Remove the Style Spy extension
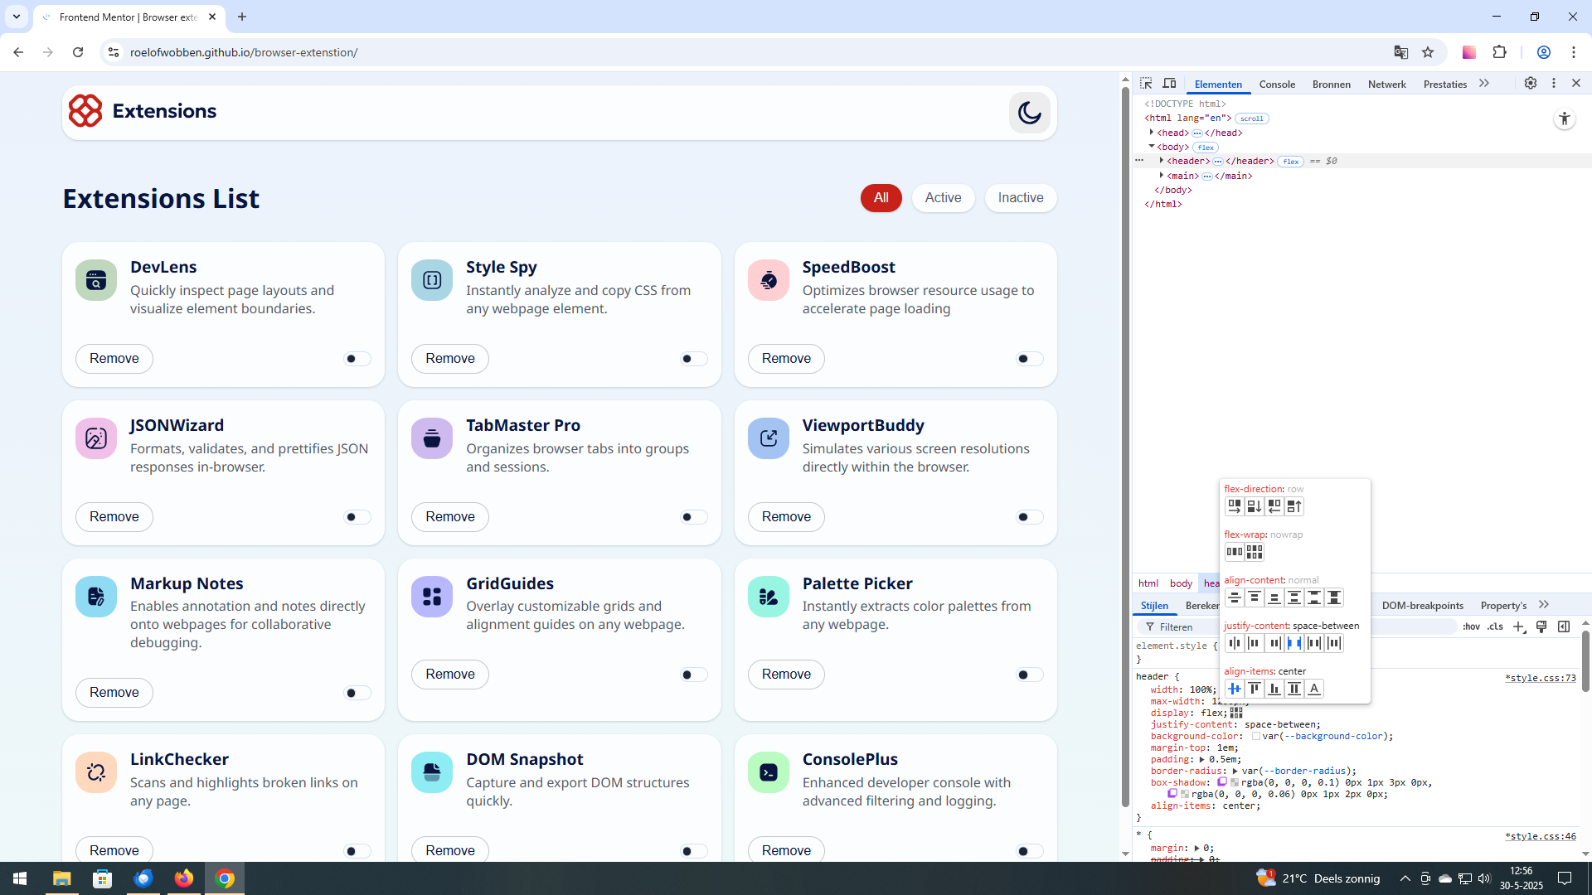Screen dimensions: 1592x895 (x=449, y=359)
